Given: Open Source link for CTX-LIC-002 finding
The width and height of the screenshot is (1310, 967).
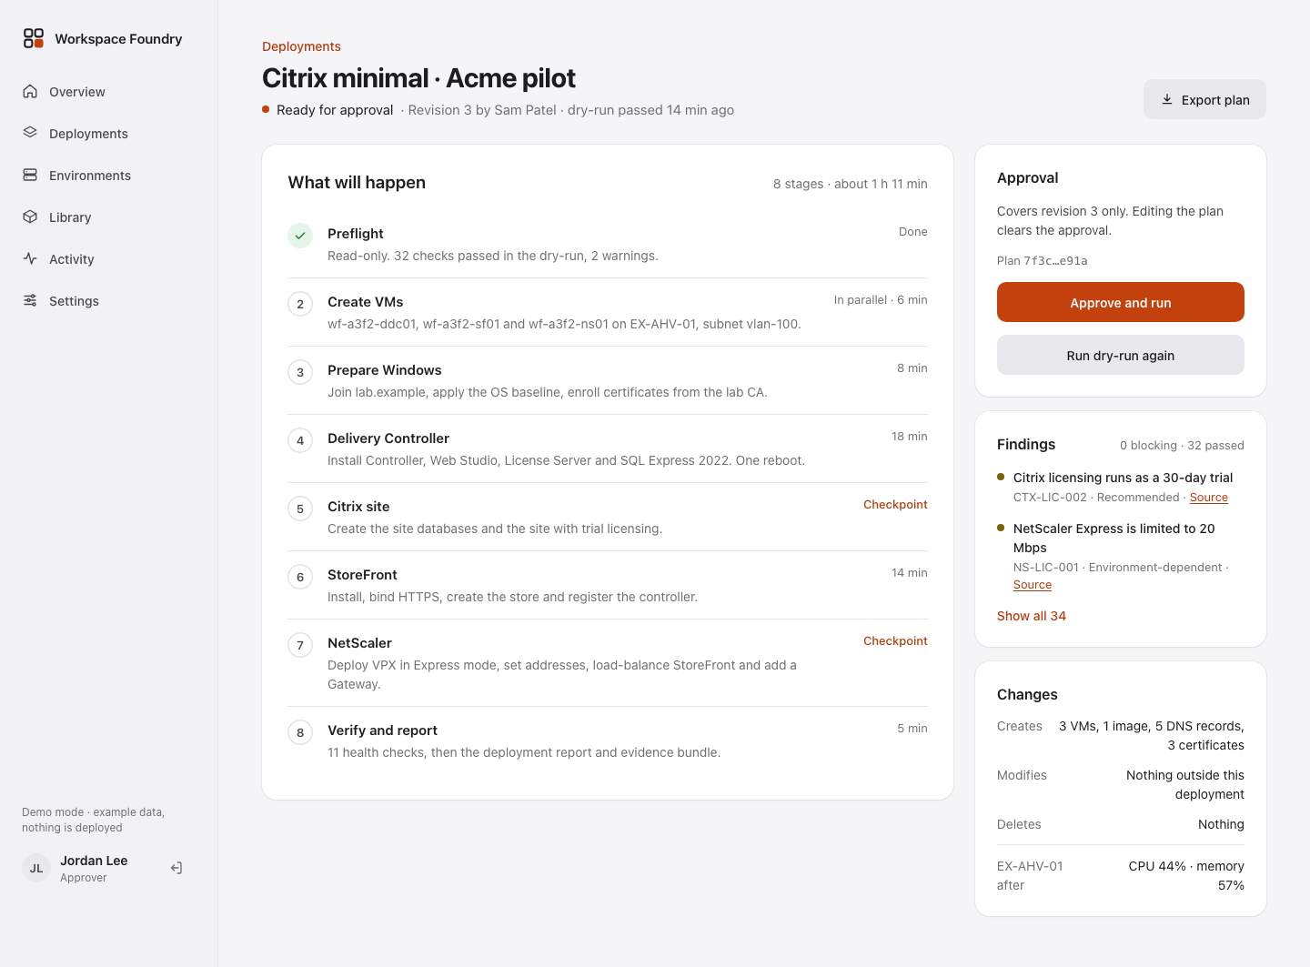Looking at the screenshot, I should (1209, 498).
